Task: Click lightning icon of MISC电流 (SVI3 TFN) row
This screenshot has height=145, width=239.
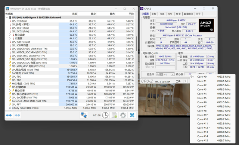Action: [10, 84]
